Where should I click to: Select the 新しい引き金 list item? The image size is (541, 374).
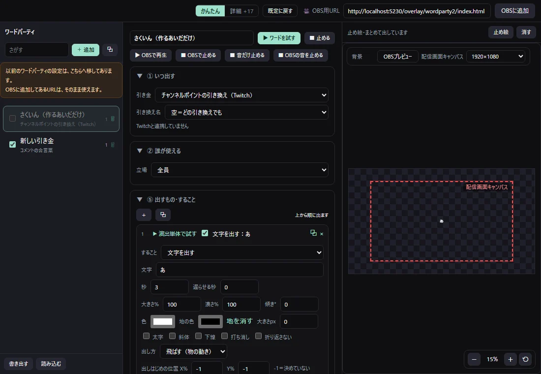tap(61, 145)
